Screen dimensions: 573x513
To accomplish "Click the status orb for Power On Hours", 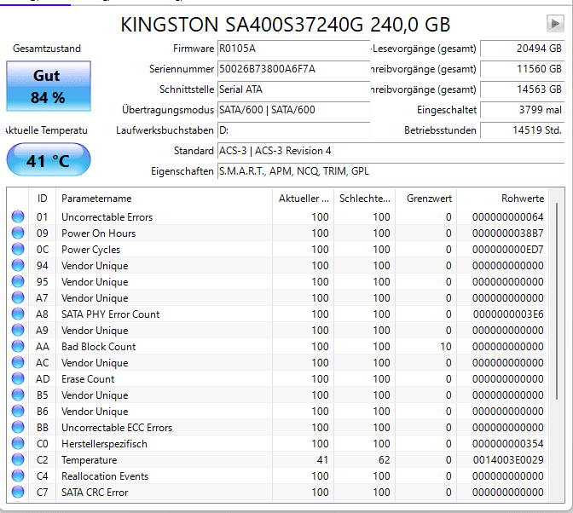I will pos(18,233).
